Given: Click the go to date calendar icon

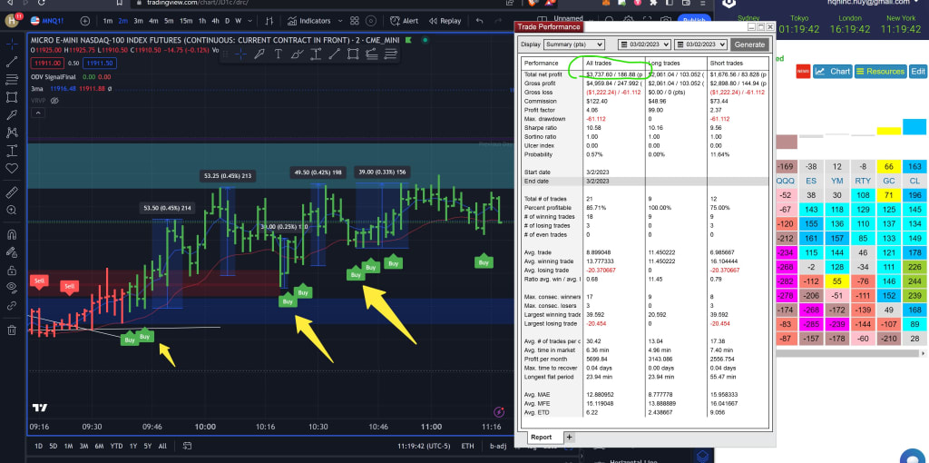Looking at the screenshot, I should coord(187,446).
